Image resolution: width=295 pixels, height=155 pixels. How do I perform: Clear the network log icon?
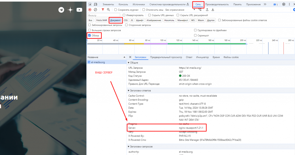pos(95,9)
